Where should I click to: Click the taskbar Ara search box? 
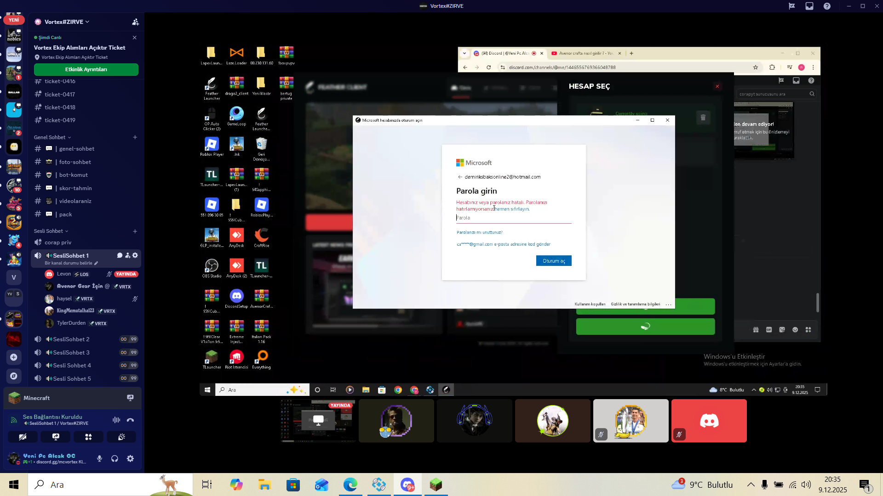point(111,485)
